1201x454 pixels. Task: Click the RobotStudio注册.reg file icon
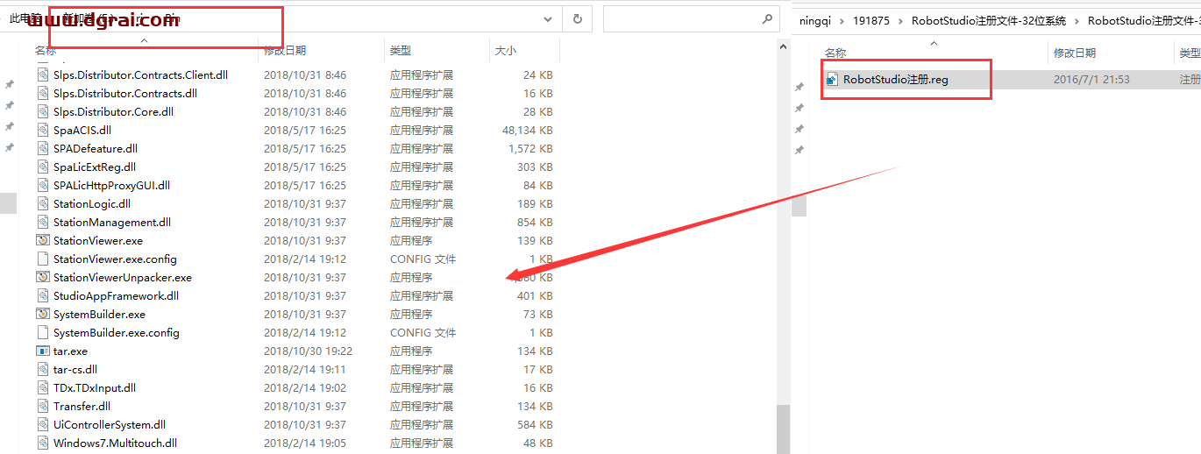(832, 80)
